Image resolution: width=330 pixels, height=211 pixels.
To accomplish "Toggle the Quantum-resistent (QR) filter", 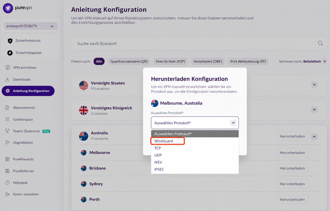I will click(129, 61).
